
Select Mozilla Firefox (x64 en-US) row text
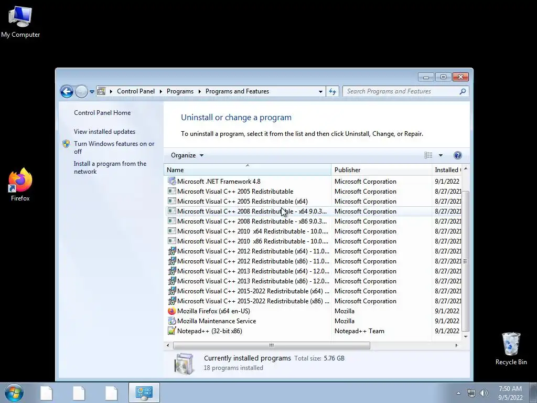(x=213, y=311)
